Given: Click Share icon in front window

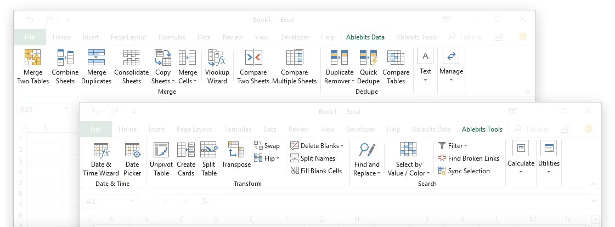Looking at the screenshot, I should (x=565, y=129).
